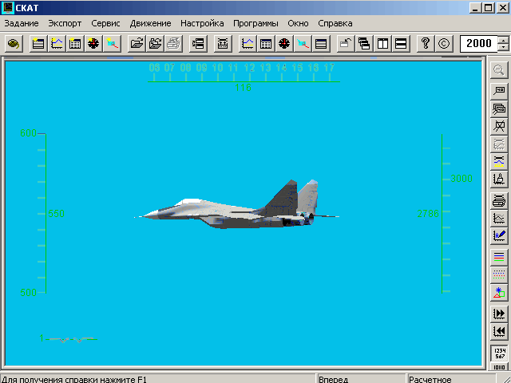This screenshot has height=383, width=511.
Task: Click the grayed curves icon in right toolbar
Action: 499,144
